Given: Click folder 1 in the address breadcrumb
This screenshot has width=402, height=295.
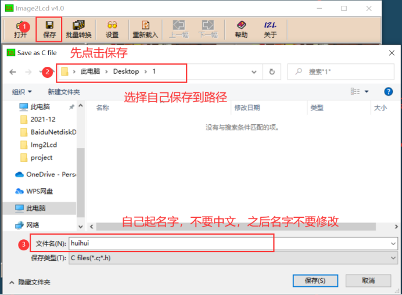Looking at the screenshot, I should point(154,71).
